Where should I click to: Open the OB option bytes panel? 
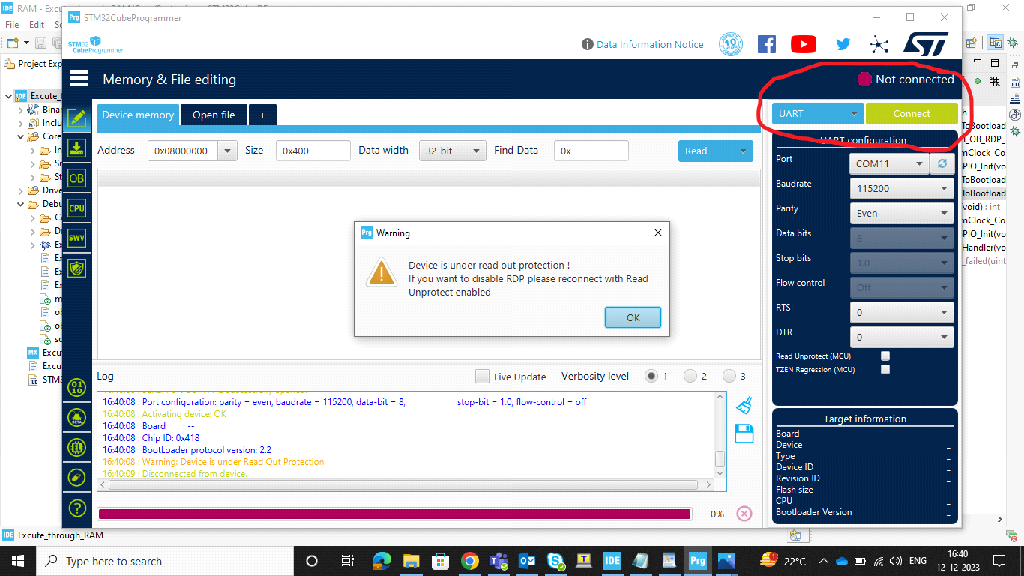point(76,178)
